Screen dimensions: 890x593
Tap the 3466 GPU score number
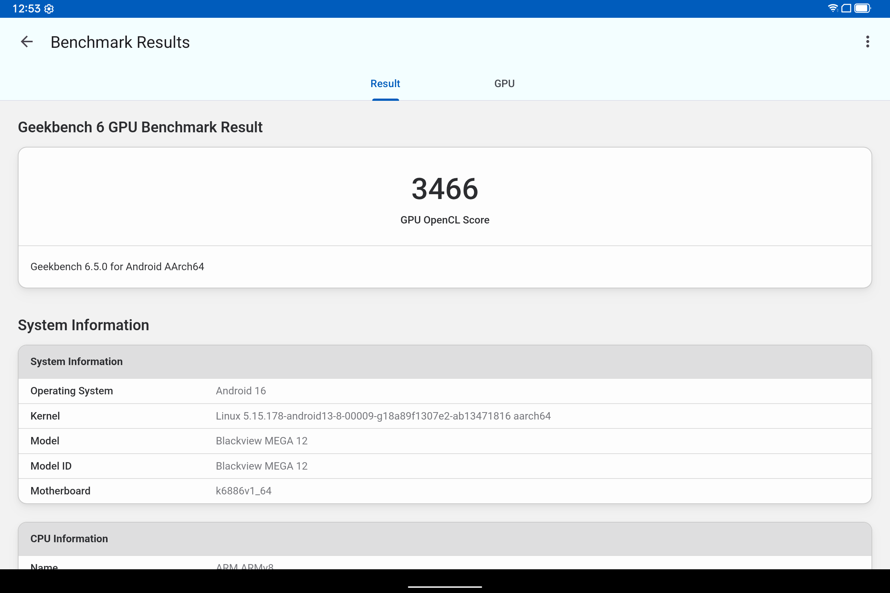coord(445,189)
